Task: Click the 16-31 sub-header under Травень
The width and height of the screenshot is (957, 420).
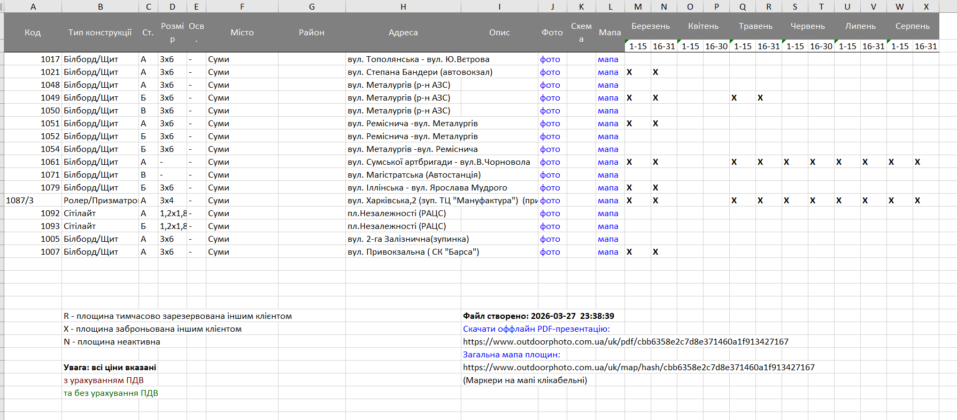Action: click(768, 47)
